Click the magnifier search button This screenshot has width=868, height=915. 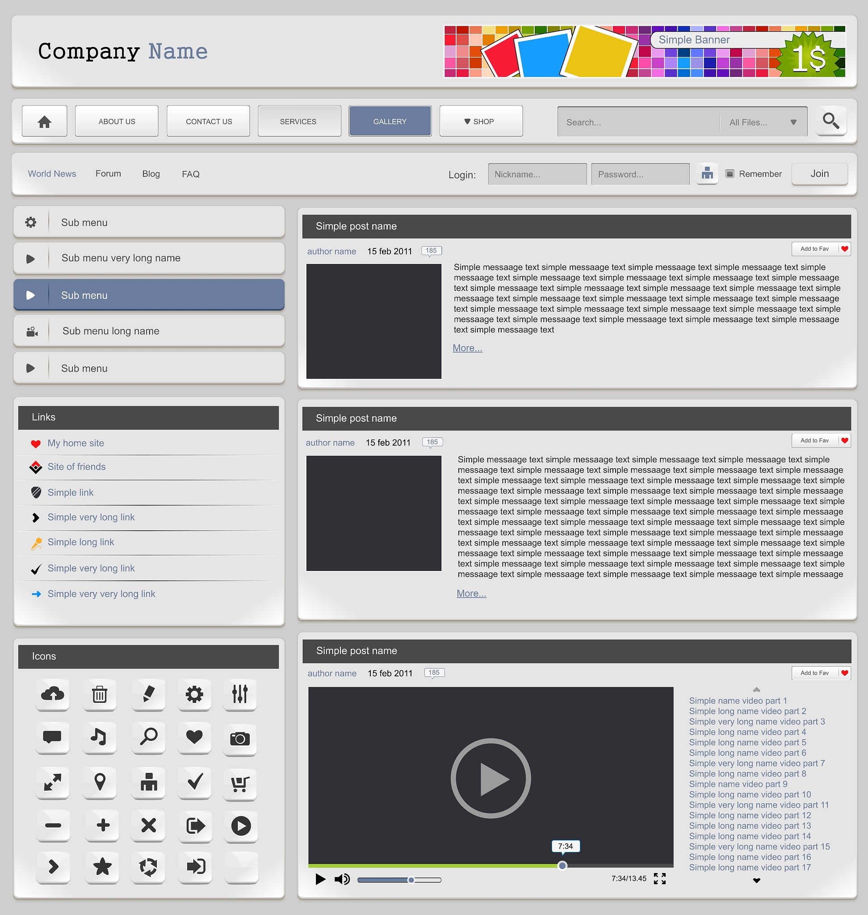[x=830, y=121]
